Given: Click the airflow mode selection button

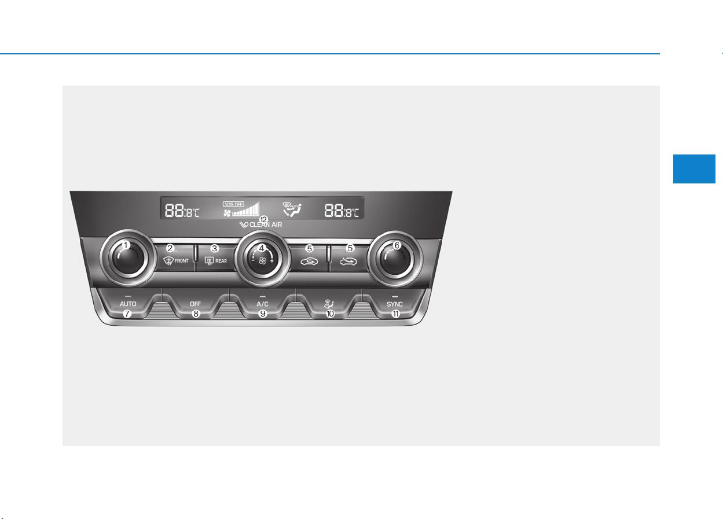Looking at the screenshot, I should [x=329, y=303].
